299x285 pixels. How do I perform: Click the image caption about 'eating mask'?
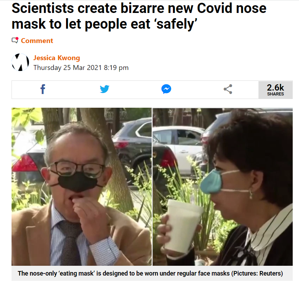click(150, 273)
